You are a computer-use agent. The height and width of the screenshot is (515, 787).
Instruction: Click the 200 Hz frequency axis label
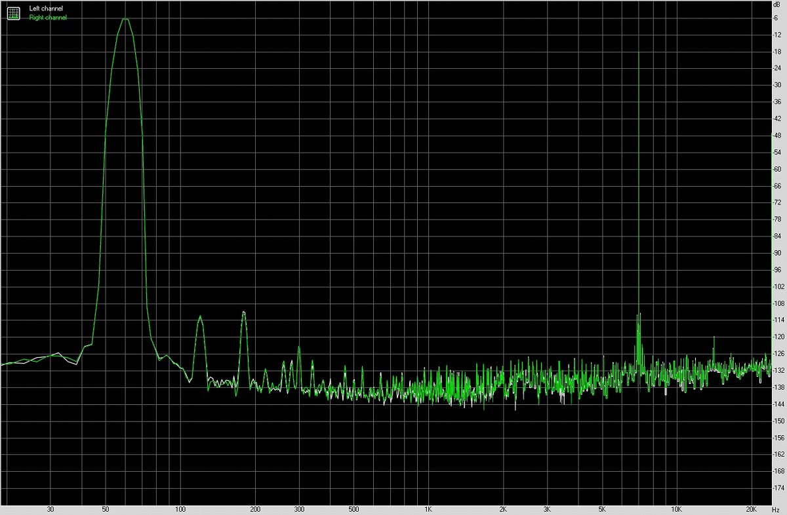tap(255, 509)
